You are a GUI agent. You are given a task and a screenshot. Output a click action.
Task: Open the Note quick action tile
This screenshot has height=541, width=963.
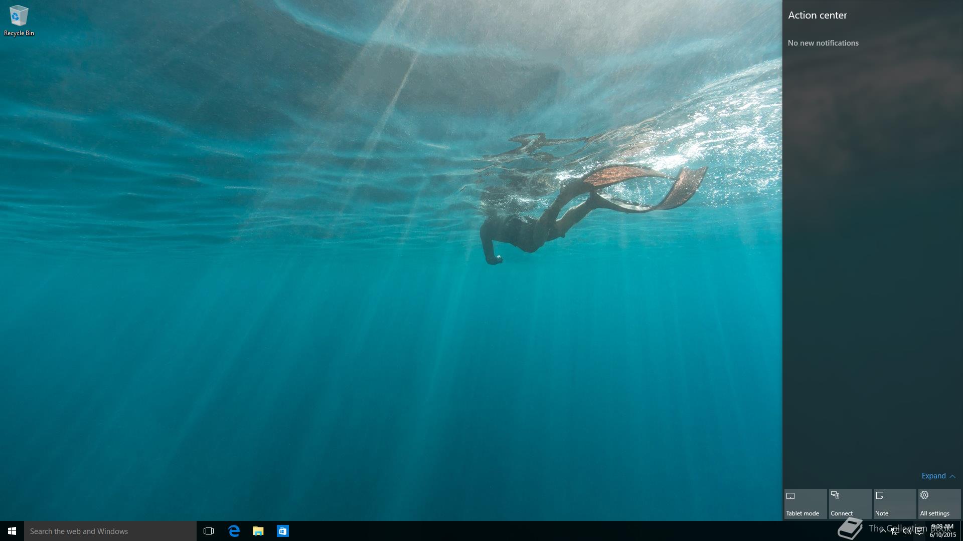coord(895,504)
